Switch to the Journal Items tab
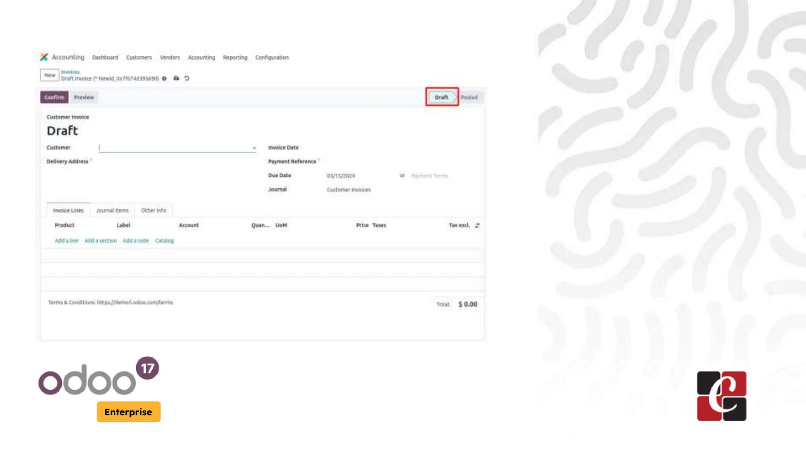Image resolution: width=806 pixels, height=453 pixels. click(112, 210)
